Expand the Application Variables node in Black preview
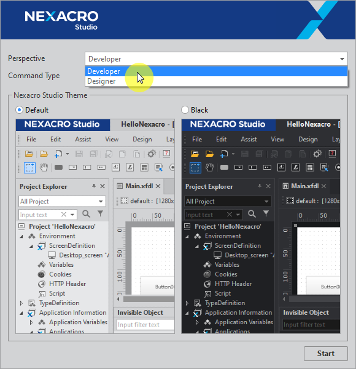 pyautogui.click(x=197, y=322)
